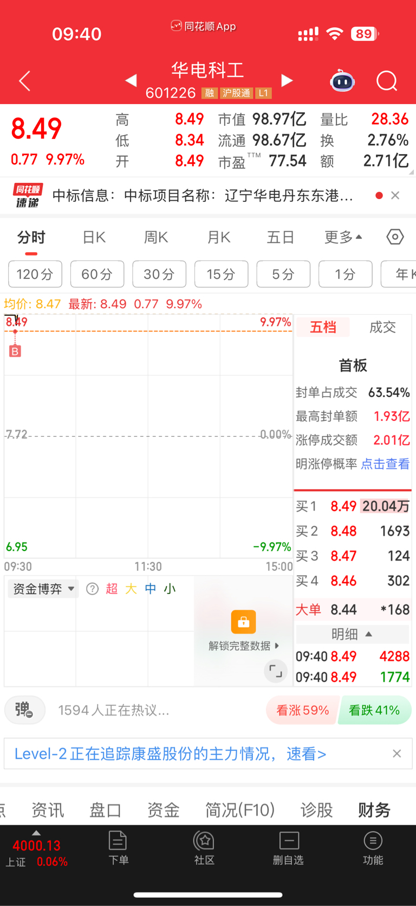Select the 30分 period button
416x906 pixels.
[x=159, y=274]
